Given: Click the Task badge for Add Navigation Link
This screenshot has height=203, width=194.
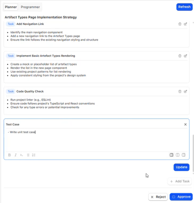Looking at the screenshot, I should (x=11, y=24).
